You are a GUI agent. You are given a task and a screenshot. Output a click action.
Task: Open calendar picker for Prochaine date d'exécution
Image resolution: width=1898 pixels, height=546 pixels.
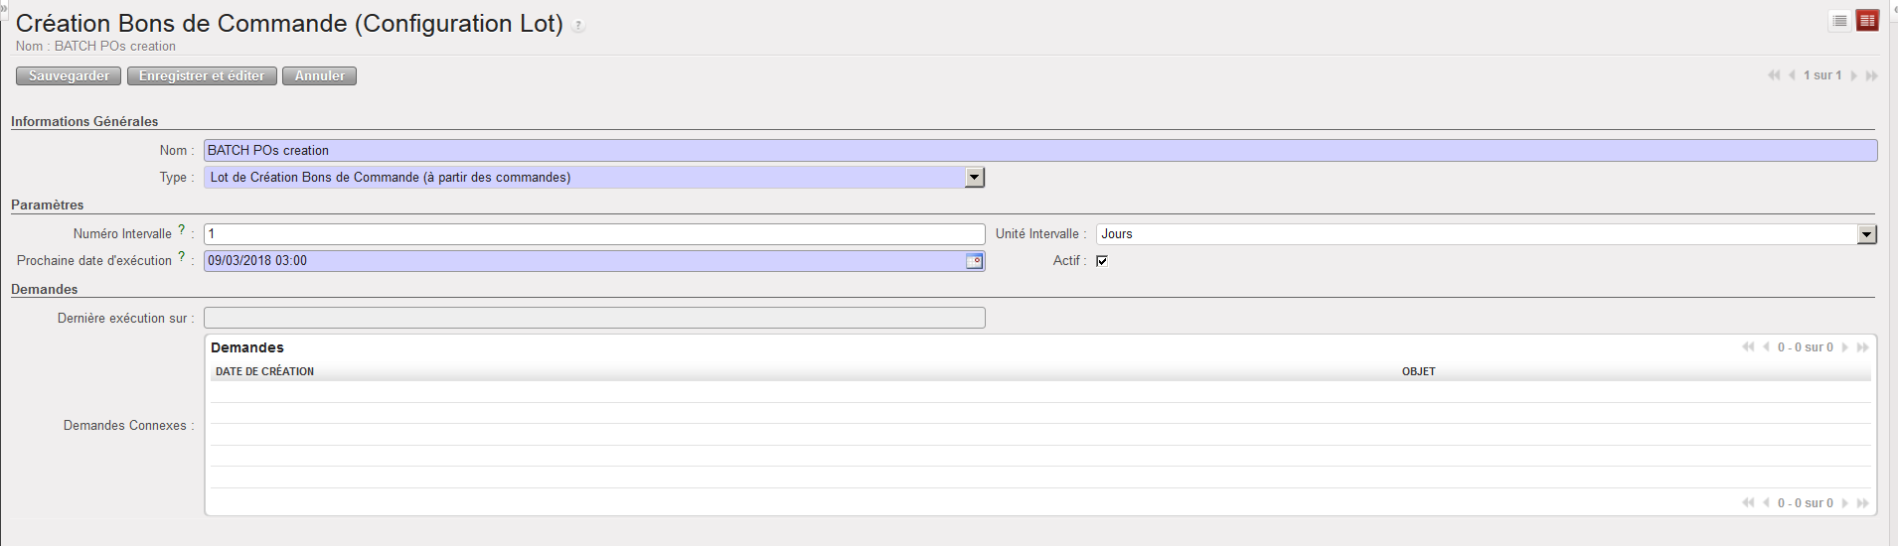click(974, 261)
